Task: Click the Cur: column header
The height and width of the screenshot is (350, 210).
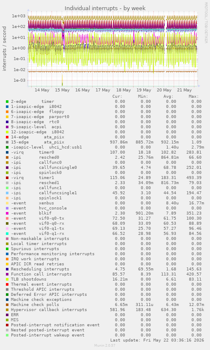Action: (117, 96)
